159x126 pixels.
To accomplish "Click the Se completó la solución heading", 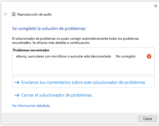I will tap(49, 29).
